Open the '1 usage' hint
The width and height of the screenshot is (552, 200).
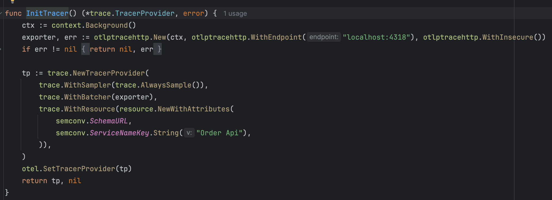(x=235, y=14)
